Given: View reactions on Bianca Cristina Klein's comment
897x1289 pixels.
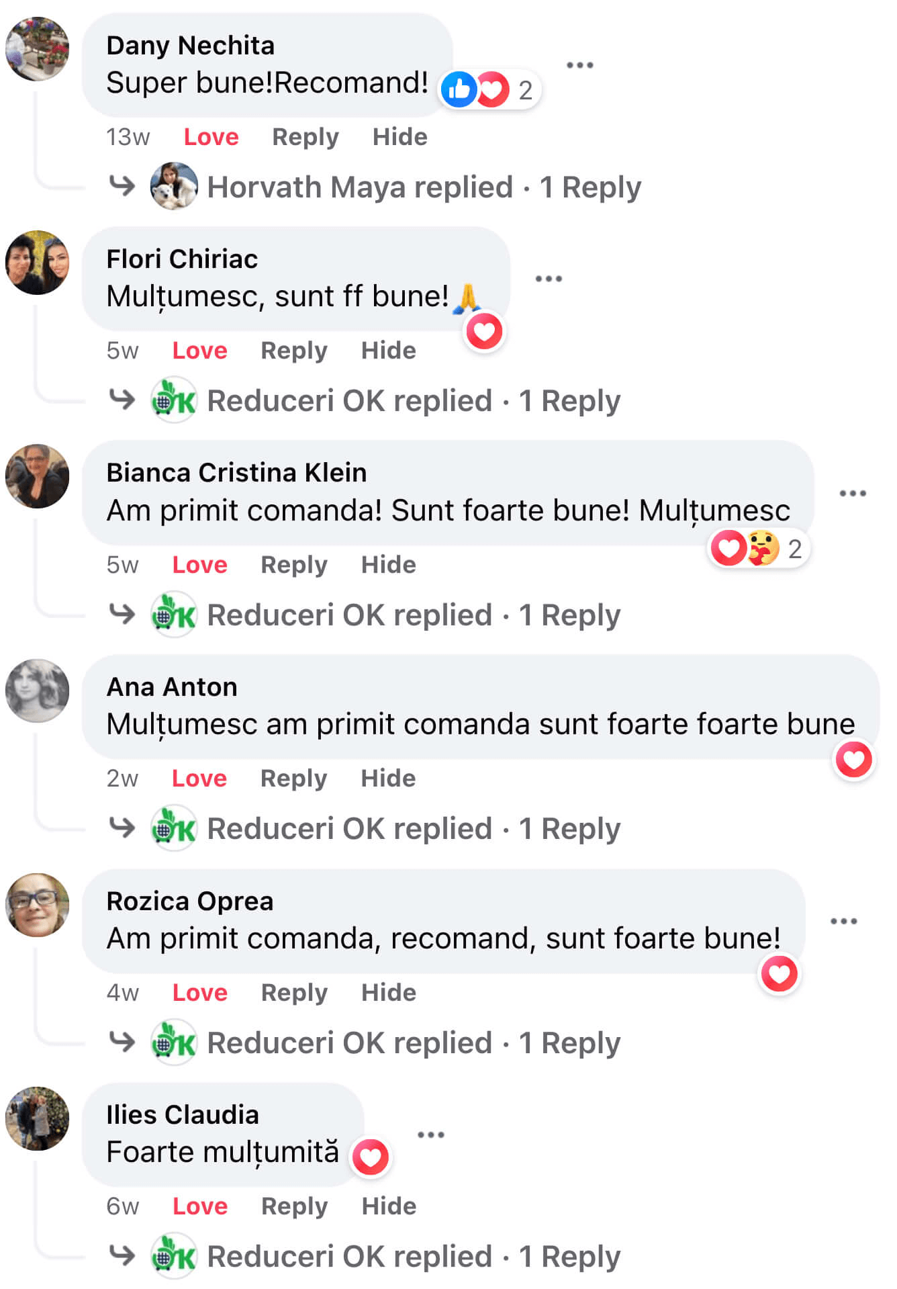Looking at the screenshot, I should pos(759,549).
